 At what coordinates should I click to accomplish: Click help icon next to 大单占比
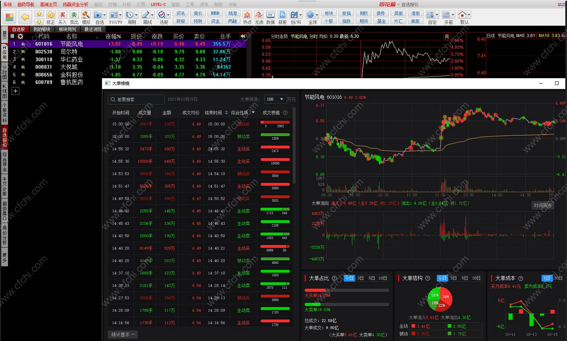coord(334,278)
